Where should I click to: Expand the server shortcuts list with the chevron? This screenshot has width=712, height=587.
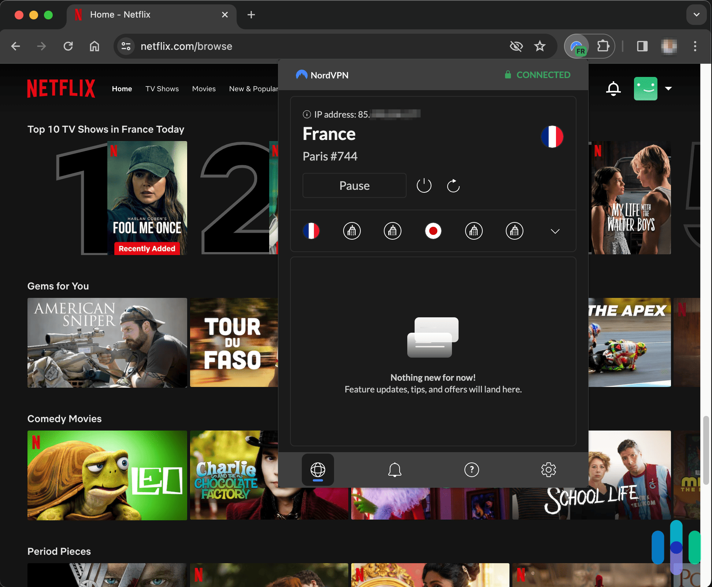tap(555, 231)
